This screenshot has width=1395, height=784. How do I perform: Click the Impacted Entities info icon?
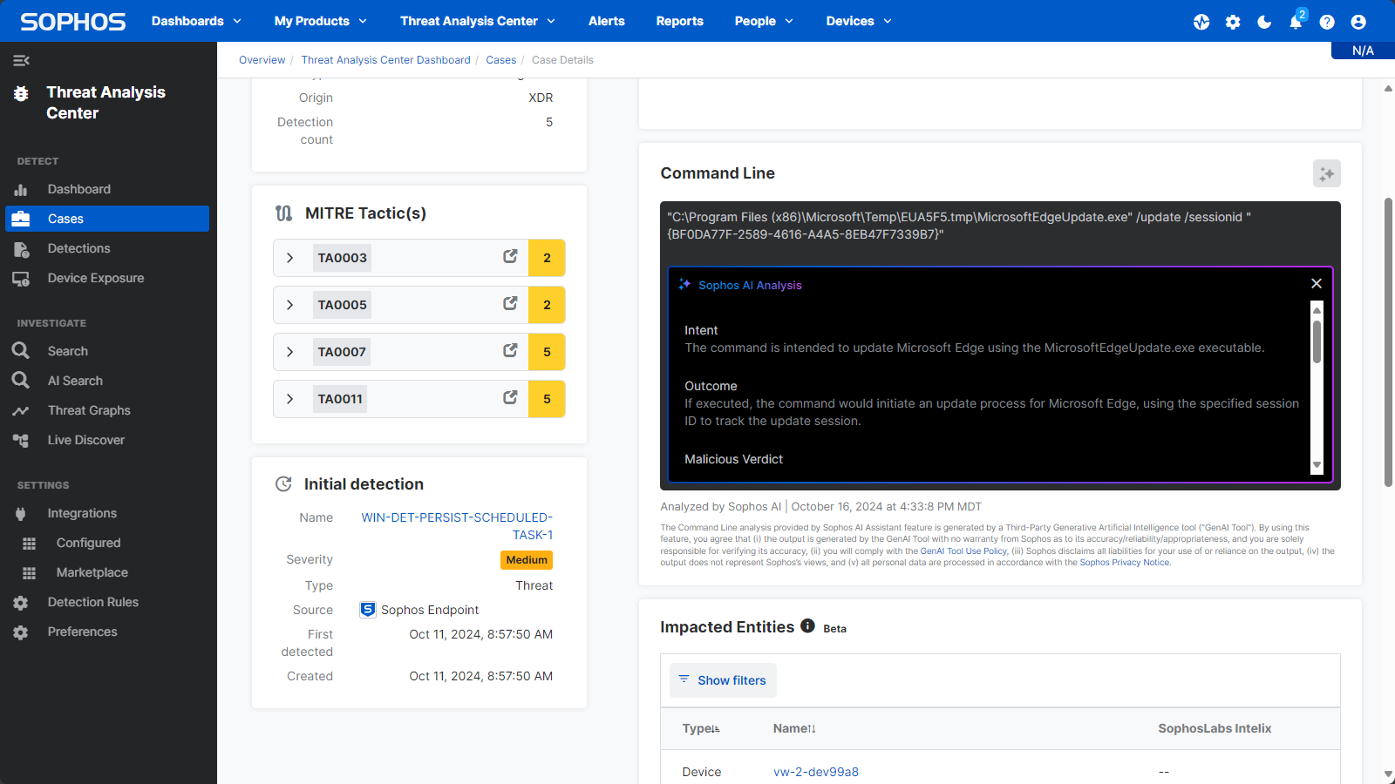click(x=807, y=626)
